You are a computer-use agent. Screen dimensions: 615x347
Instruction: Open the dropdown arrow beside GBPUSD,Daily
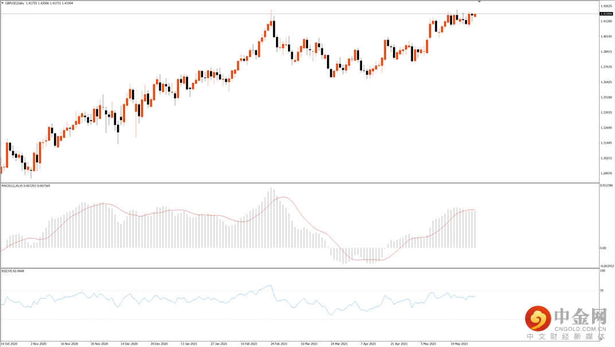[x=2, y=3]
